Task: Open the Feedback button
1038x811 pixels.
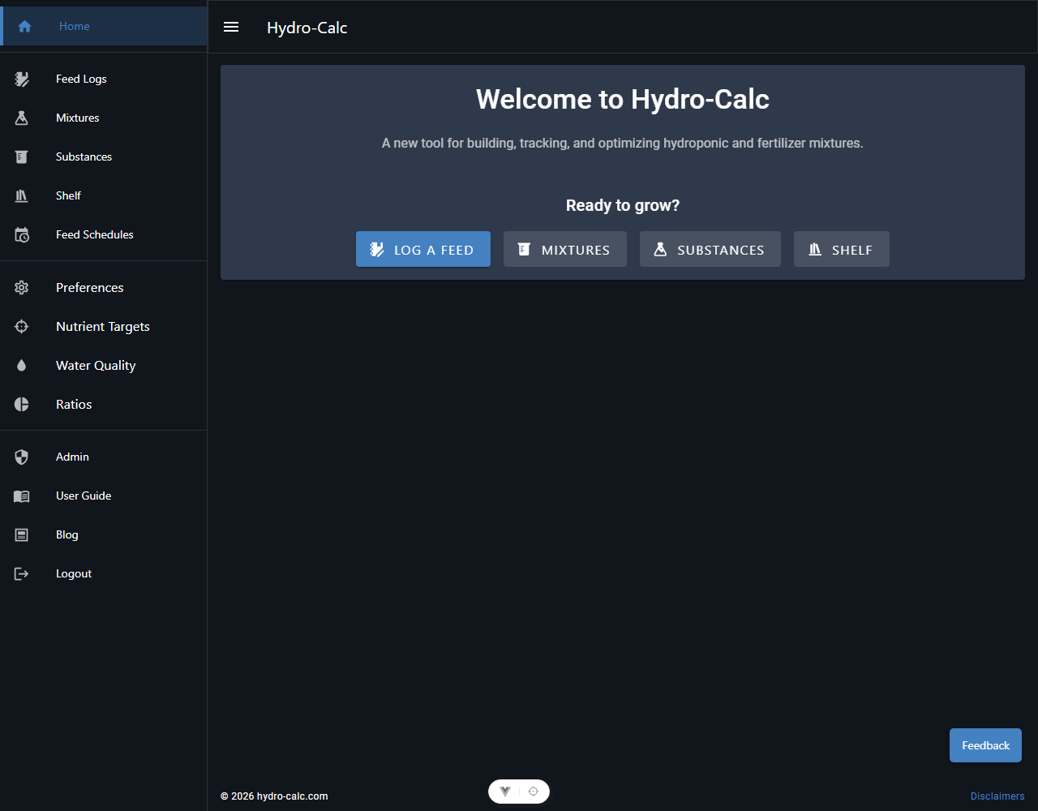Action: tap(985, 745)
